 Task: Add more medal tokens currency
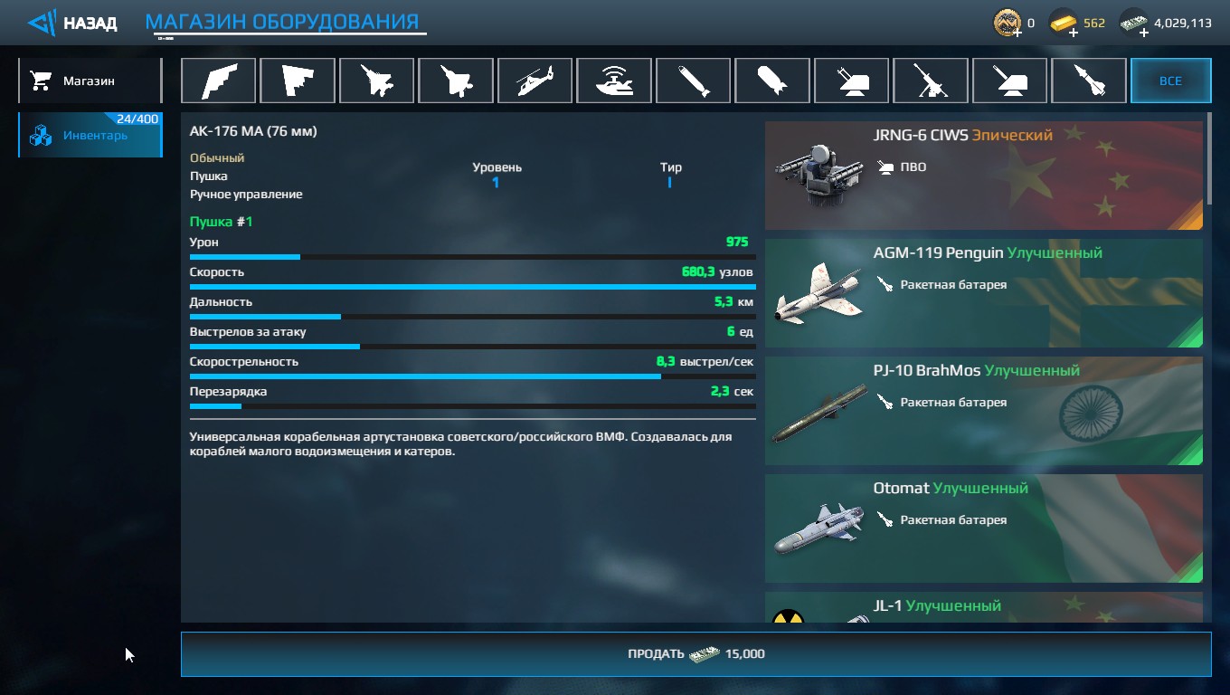click(1017, 33)
